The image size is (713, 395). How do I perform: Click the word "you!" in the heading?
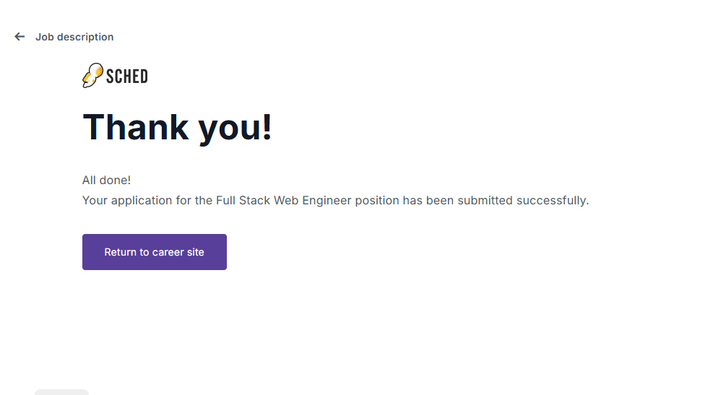tap(235, 127)
